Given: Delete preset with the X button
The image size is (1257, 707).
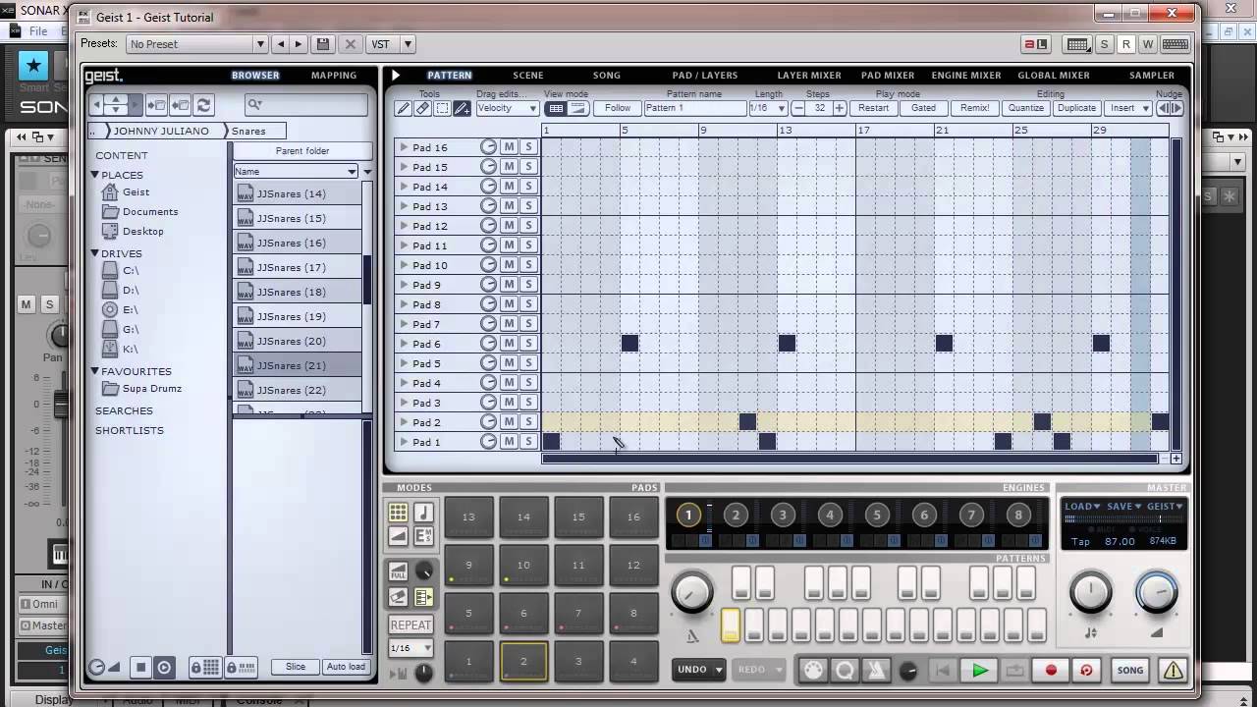Looking at the screenshot, I should coord(350,44).
